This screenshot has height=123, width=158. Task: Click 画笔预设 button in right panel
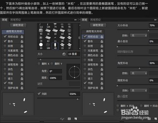pyautogui.click(x=98, y=25)
